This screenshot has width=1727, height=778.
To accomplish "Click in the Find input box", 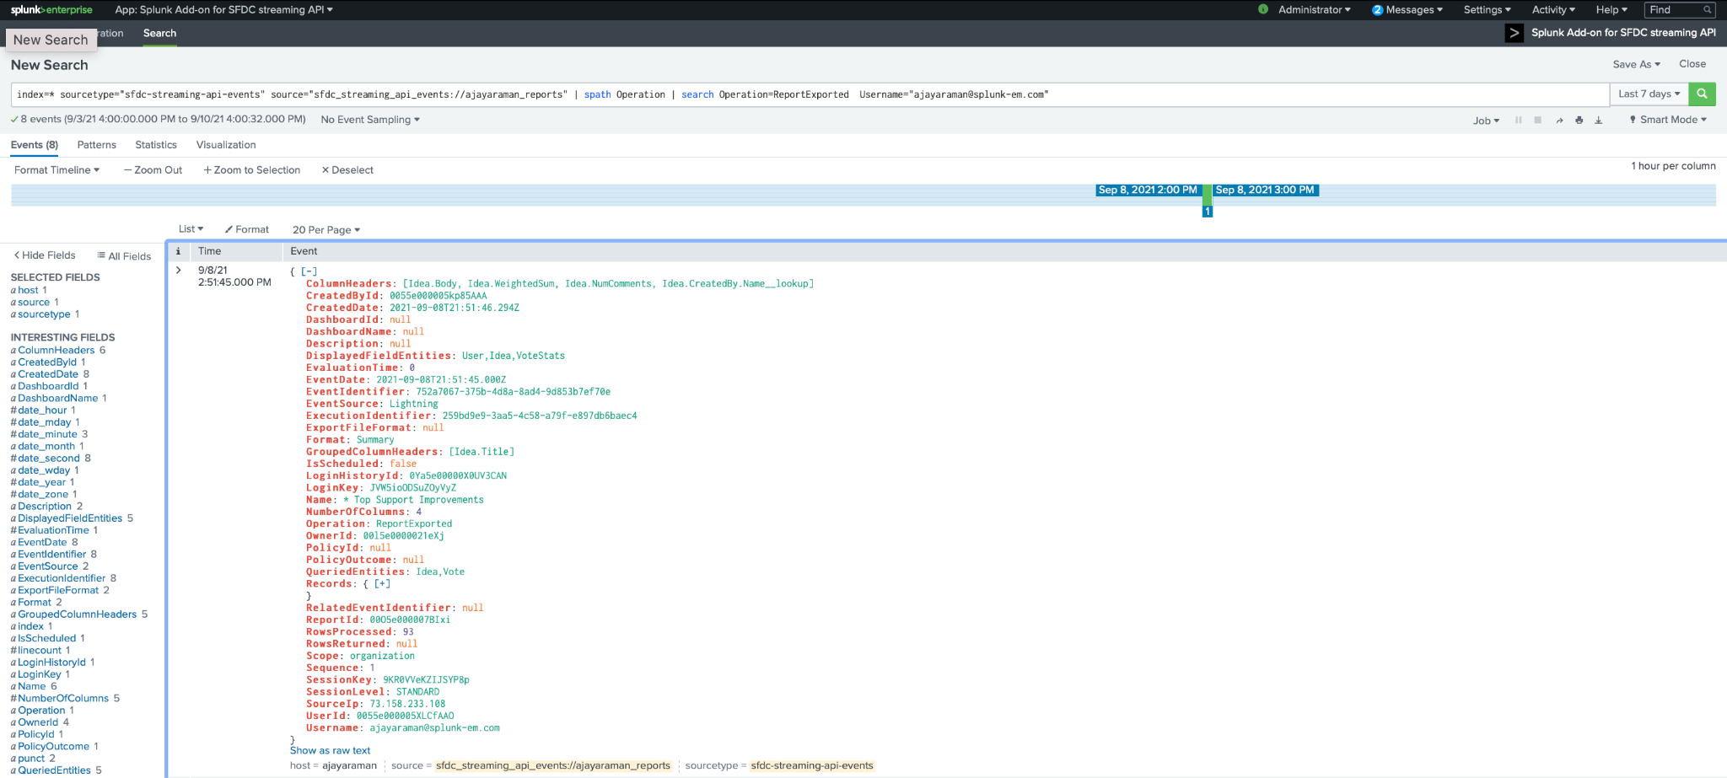I will click(1680, 10).
